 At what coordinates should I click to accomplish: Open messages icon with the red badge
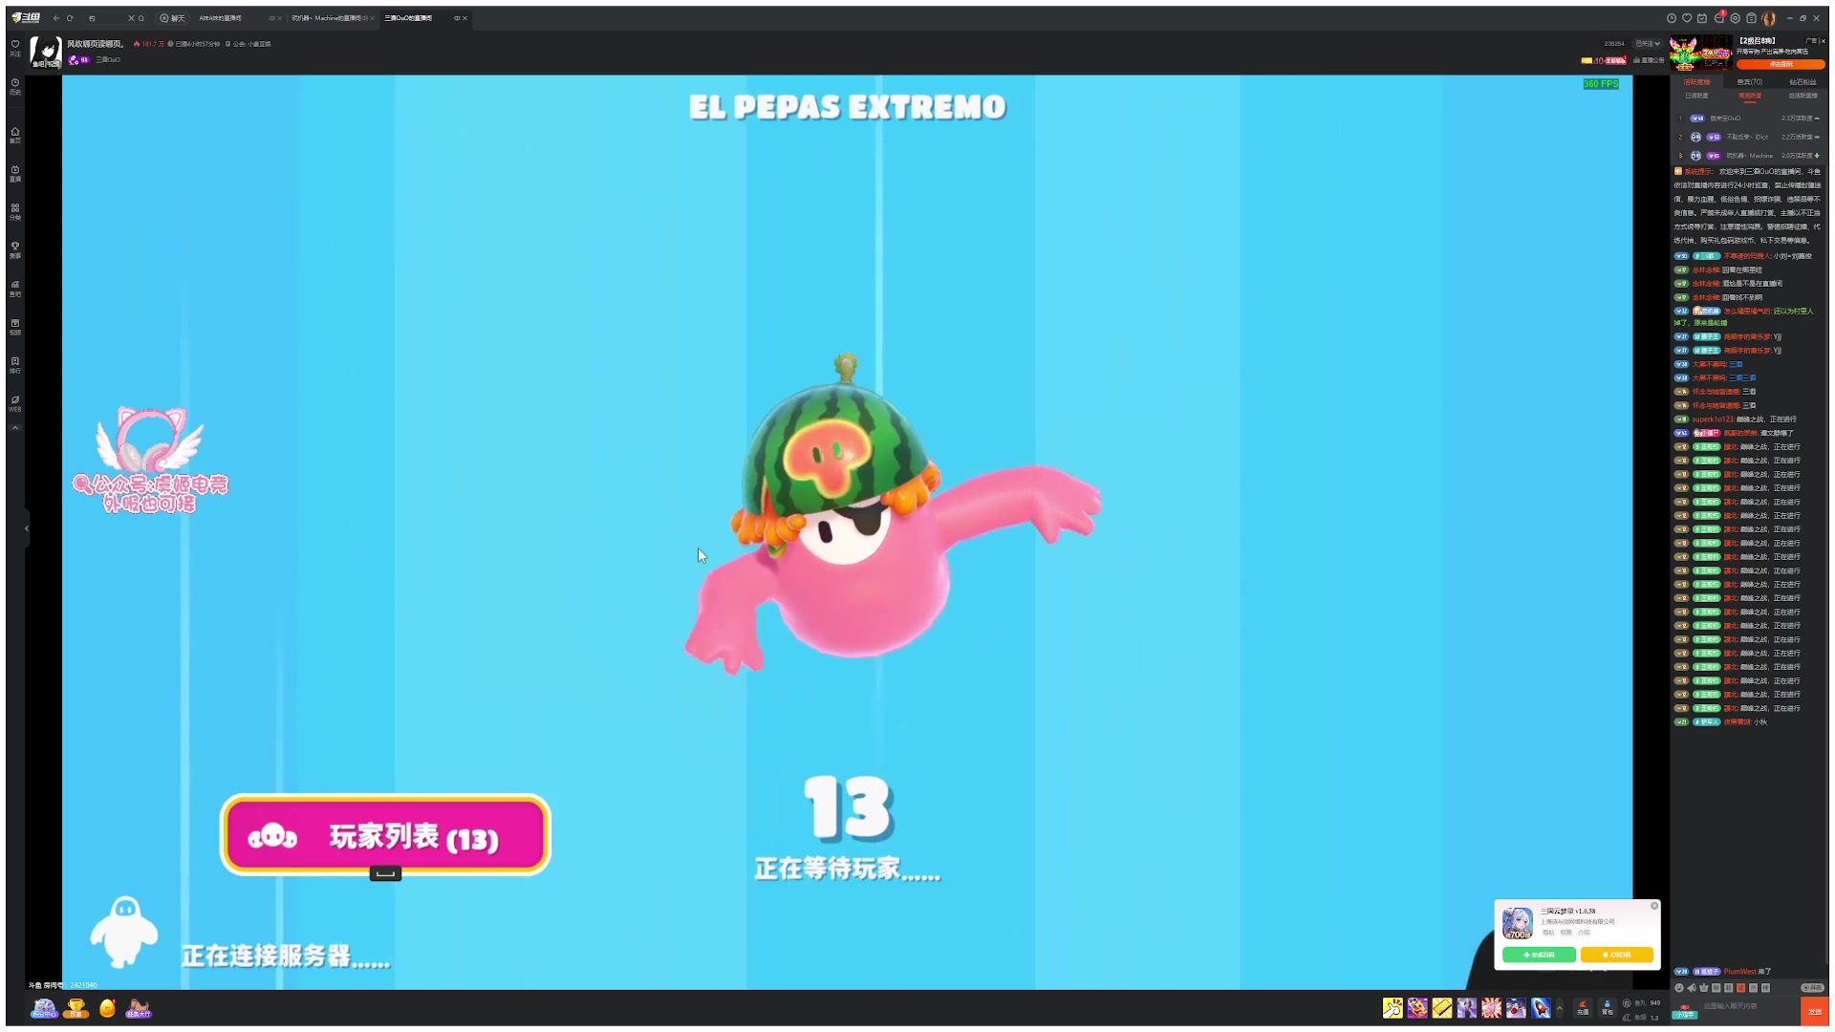coord(1718,18)
